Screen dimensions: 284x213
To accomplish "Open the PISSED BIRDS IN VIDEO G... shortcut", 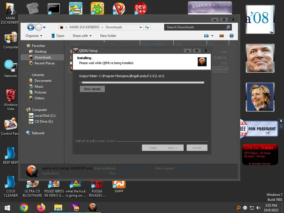I will [54, 188].
